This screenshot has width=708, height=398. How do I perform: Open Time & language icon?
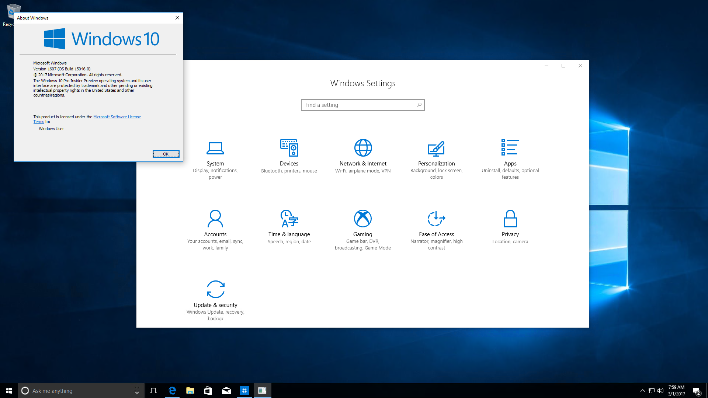[x=289, y=219]
